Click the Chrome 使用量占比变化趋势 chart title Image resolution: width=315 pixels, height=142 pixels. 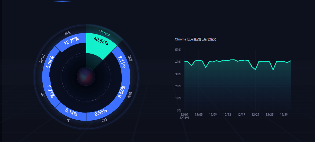[x=195, y=39]
